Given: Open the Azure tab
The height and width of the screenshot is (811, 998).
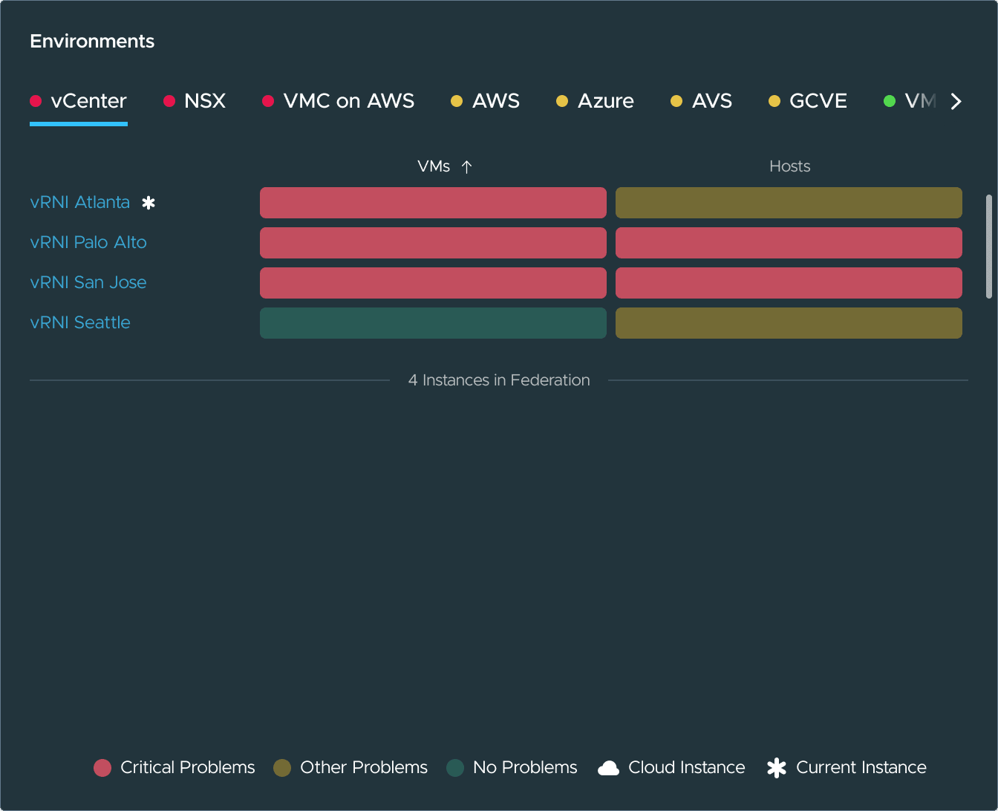Looking at the screenshot, I should (x=596, y=101).
